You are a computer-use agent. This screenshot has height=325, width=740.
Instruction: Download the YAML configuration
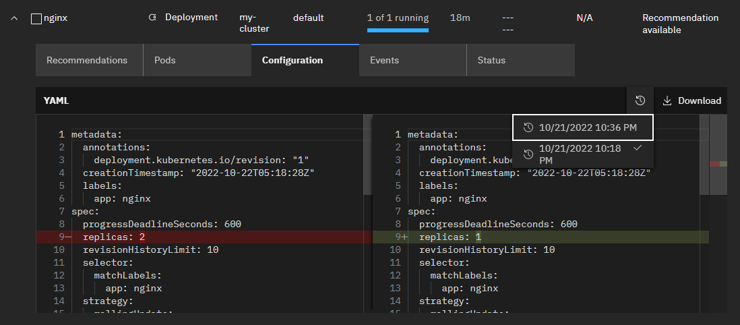click(691, 100)
